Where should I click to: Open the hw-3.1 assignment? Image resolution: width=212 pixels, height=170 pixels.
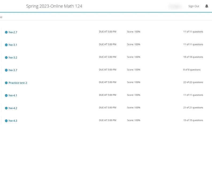13,45
